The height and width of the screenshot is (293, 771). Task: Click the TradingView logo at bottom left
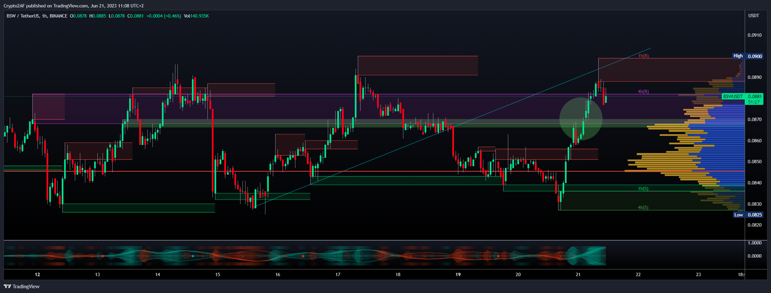[x=22, y=287]
